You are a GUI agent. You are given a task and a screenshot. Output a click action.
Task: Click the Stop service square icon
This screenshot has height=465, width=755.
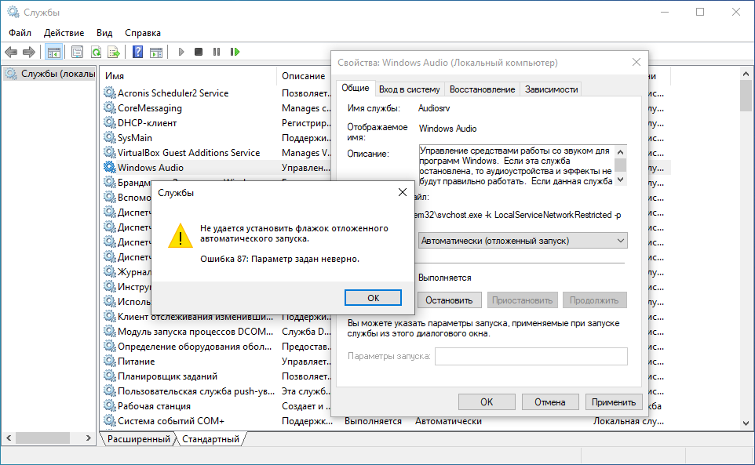pos(199,52)
